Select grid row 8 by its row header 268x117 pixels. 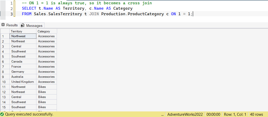(x=5, y=72)
